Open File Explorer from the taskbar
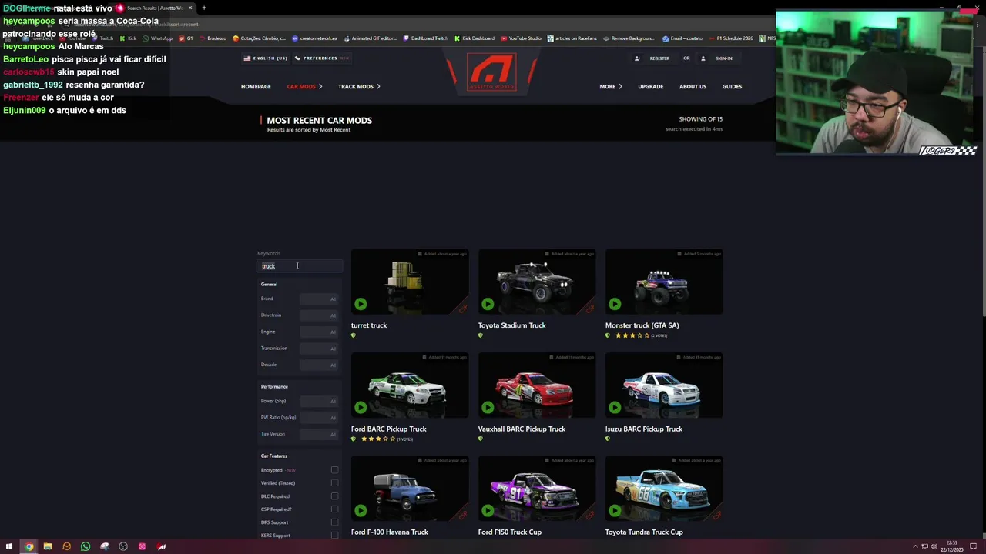 [x=48, y=546]
